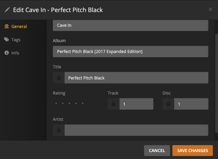Click the Title text field

coord(136,78)
